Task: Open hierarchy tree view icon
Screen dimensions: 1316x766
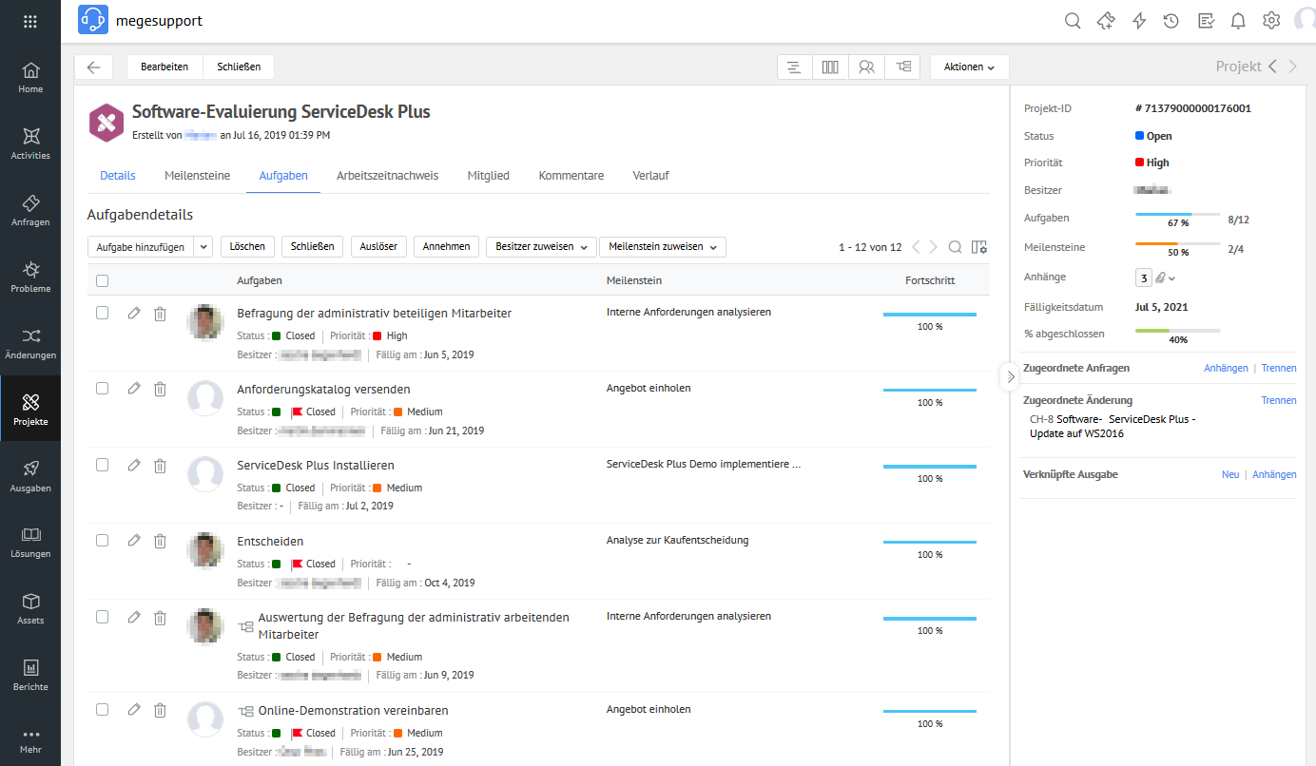Action: [x=902, y=67]
